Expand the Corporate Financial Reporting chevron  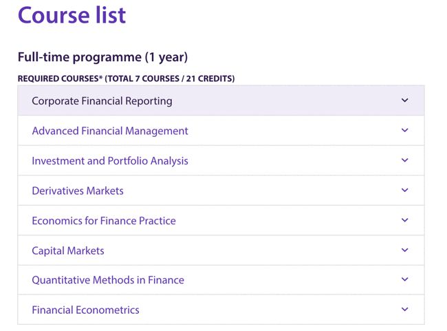coord(404,100)
